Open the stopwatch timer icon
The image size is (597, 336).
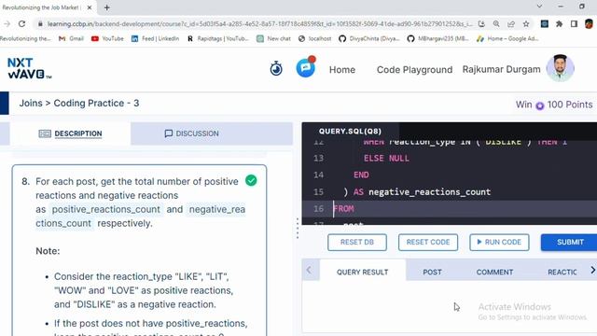pos(276,69)
